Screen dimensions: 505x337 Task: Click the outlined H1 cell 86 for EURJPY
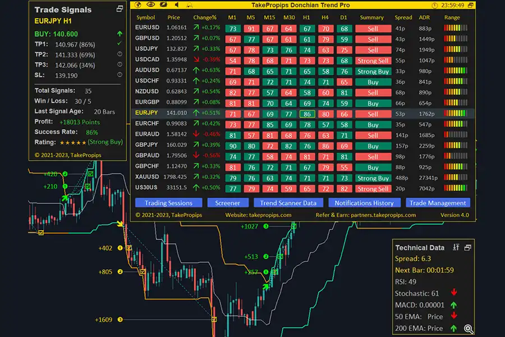tap(307, 114)
